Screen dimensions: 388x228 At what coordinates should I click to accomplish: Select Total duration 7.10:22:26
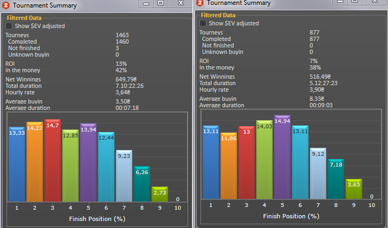pyautogui.click(x=129, y=86)
